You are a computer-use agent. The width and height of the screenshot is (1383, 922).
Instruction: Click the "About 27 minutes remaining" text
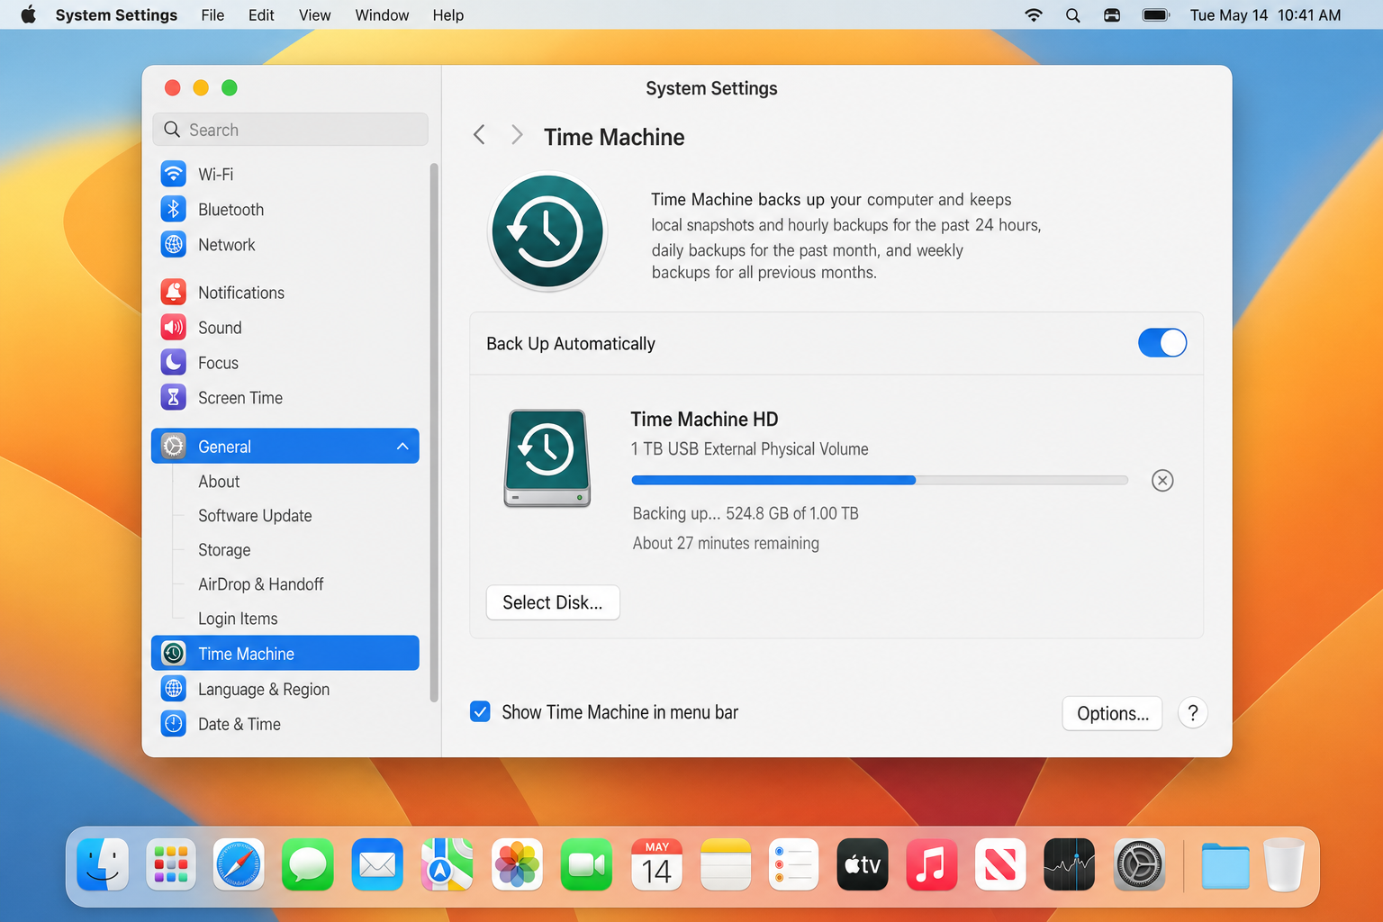click(726, 543)
